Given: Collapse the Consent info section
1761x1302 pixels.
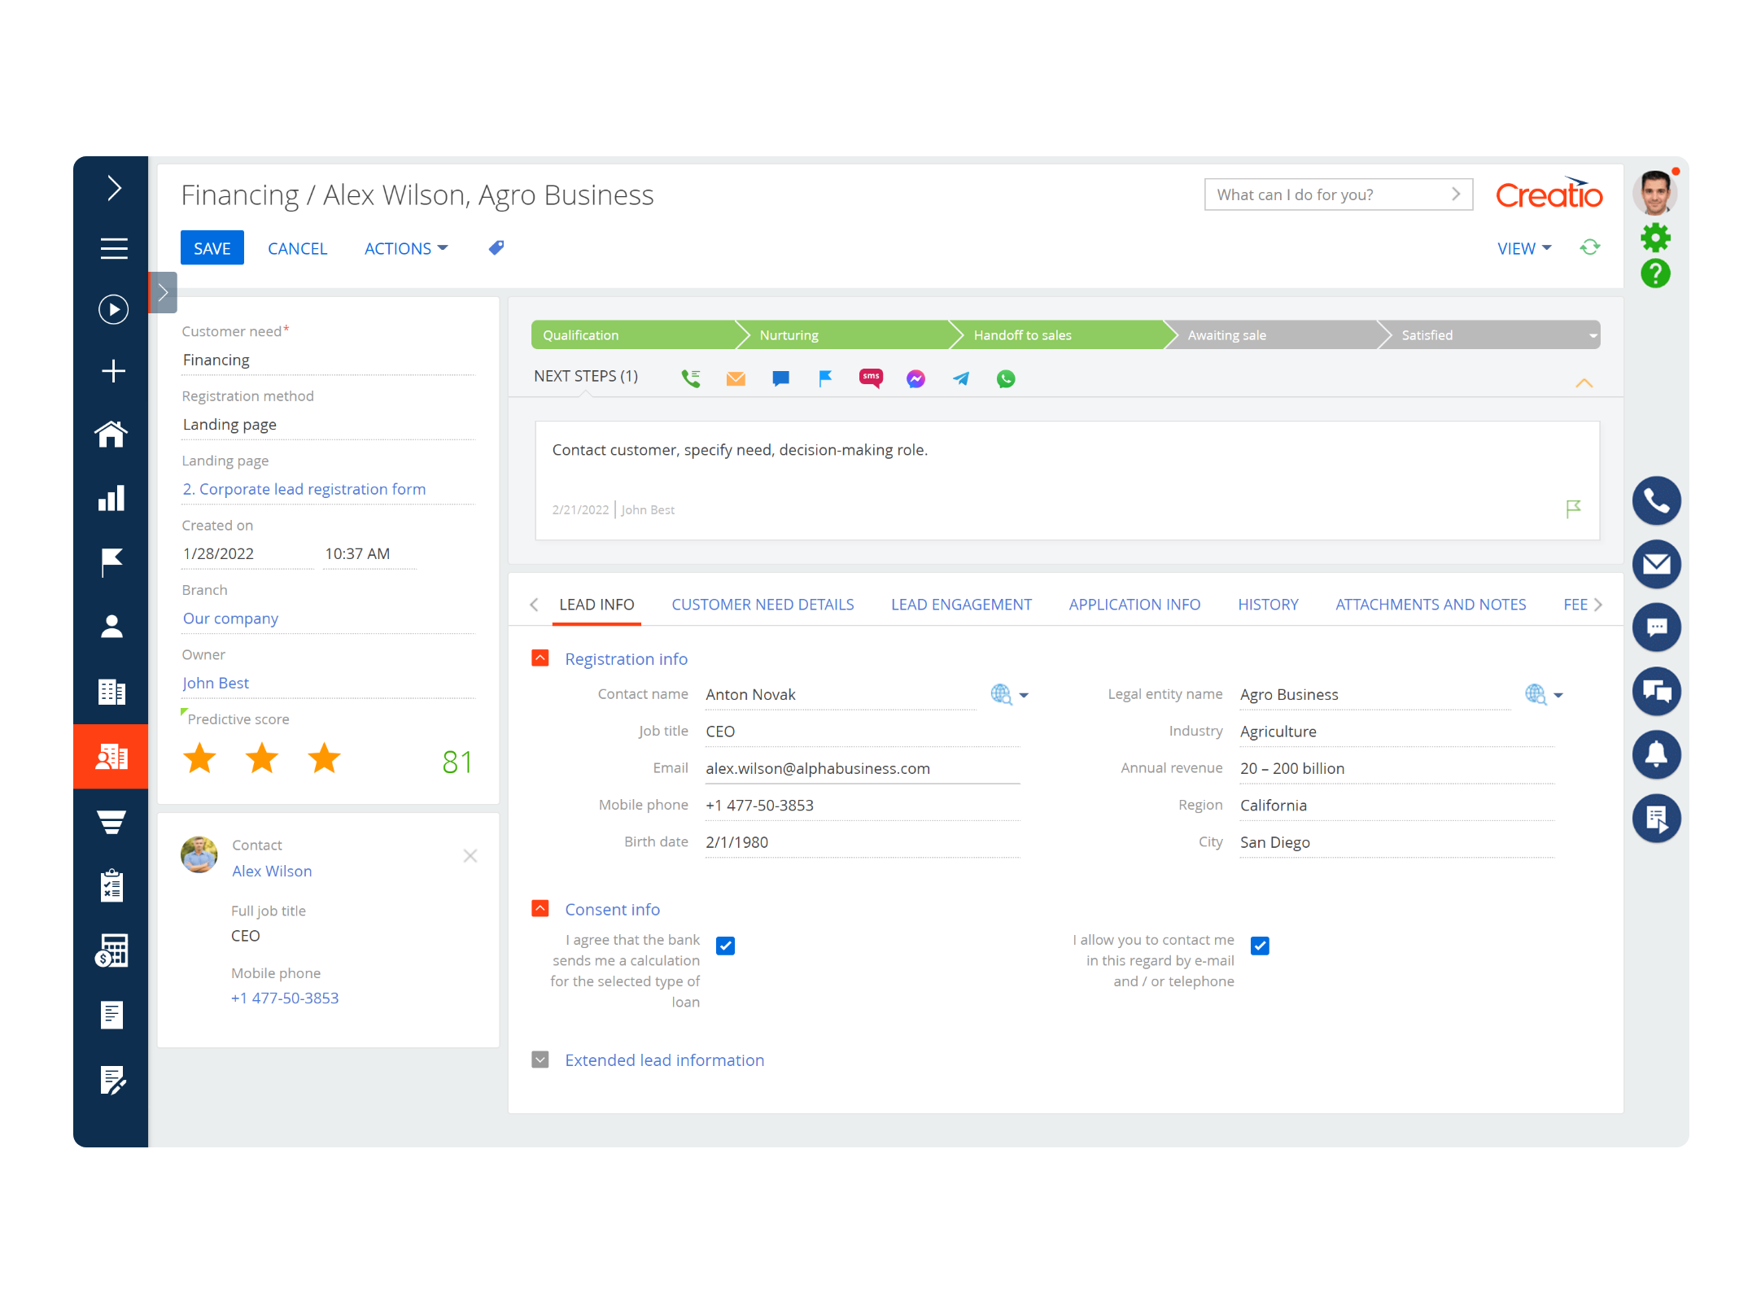Looking at the screenshot, I should click(540, 908).
